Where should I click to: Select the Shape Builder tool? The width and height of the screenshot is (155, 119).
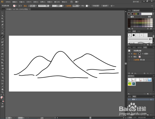[2, 60]
